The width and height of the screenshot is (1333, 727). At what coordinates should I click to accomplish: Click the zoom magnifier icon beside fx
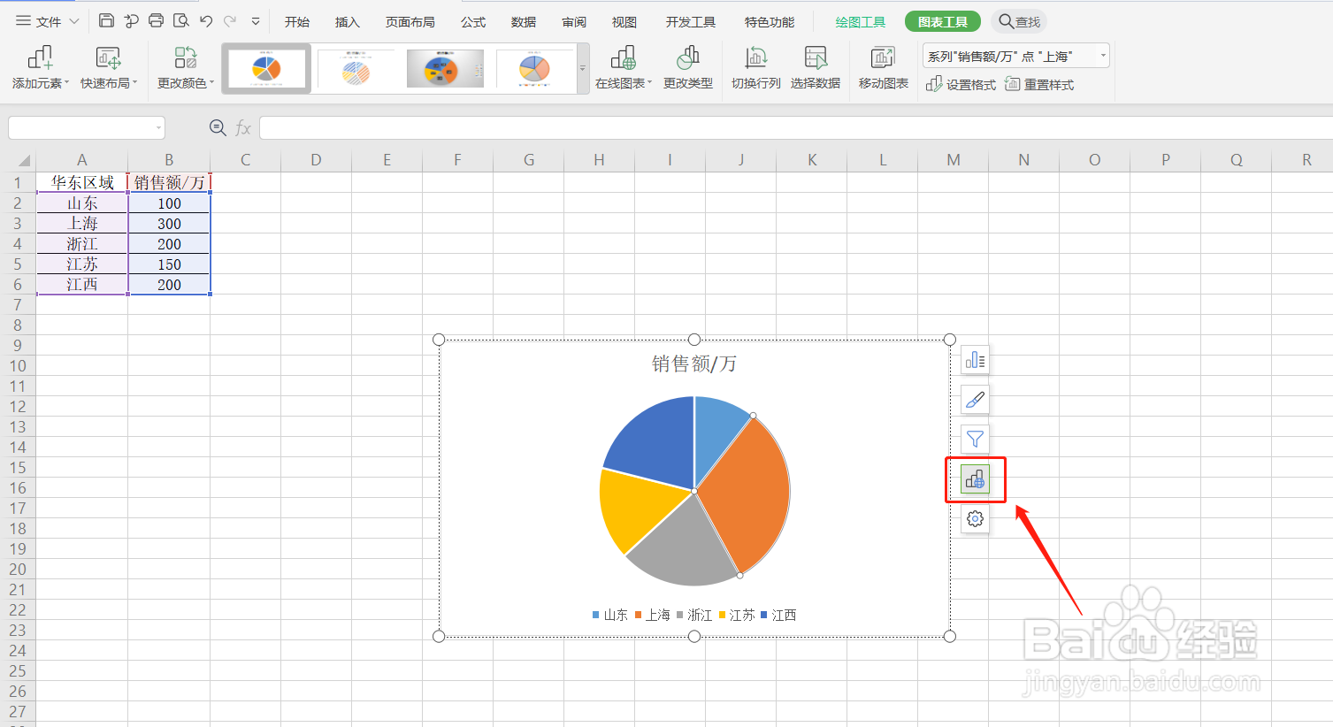(218, 128)
